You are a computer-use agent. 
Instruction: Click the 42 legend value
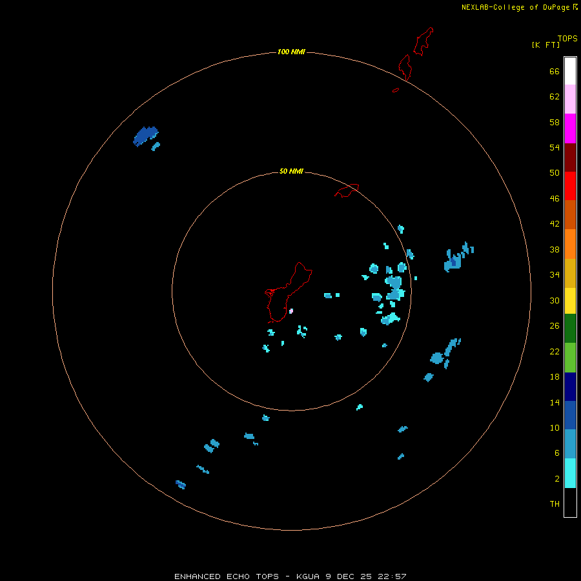tap(555, 223)
